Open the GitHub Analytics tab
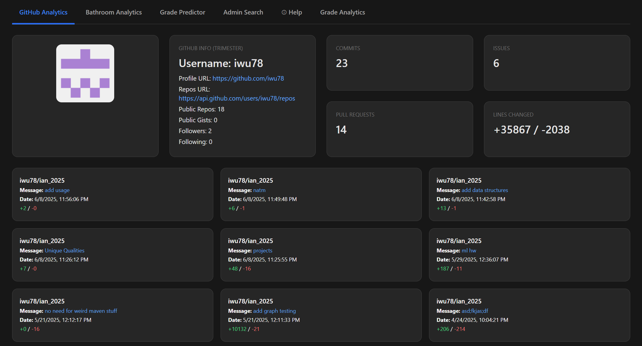The height and width of the screenshot is (346, 642). (43, 12)
